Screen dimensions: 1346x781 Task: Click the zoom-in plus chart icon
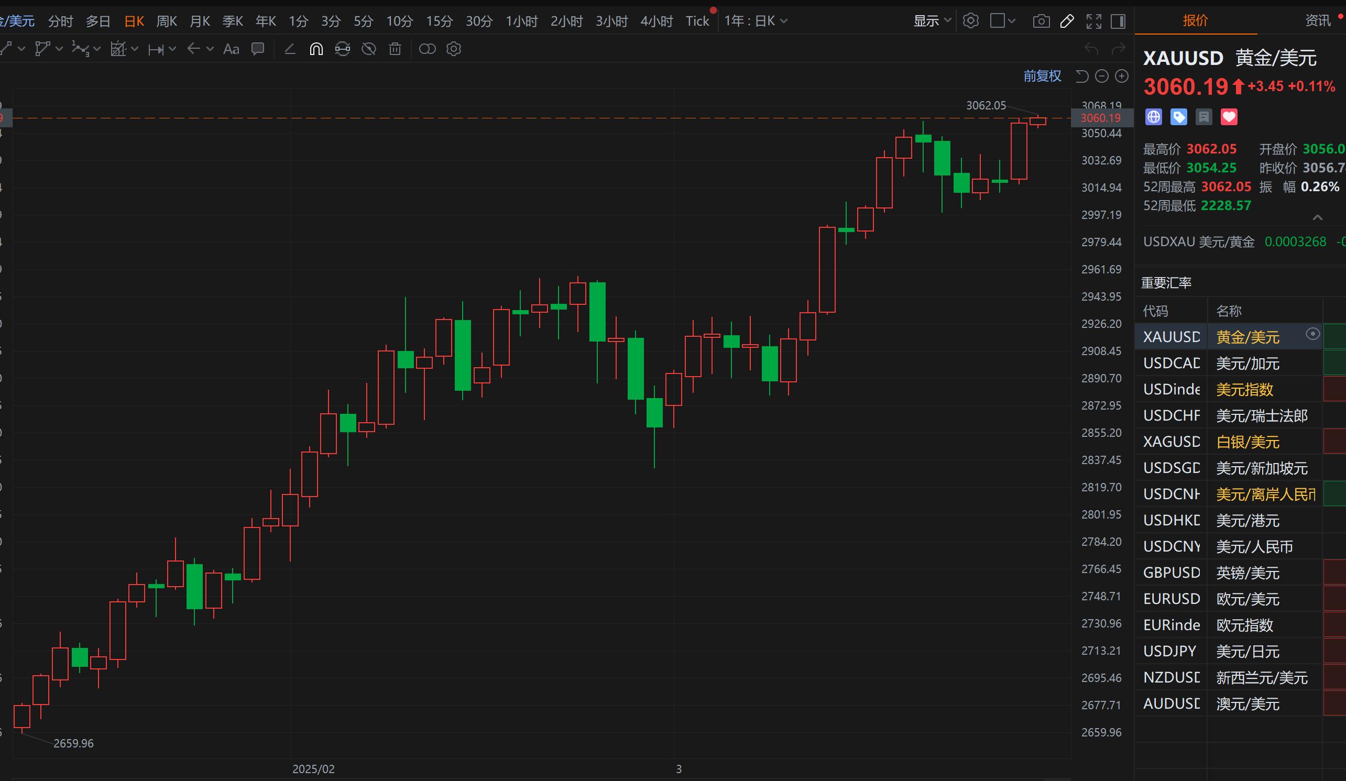point(1122,76)
